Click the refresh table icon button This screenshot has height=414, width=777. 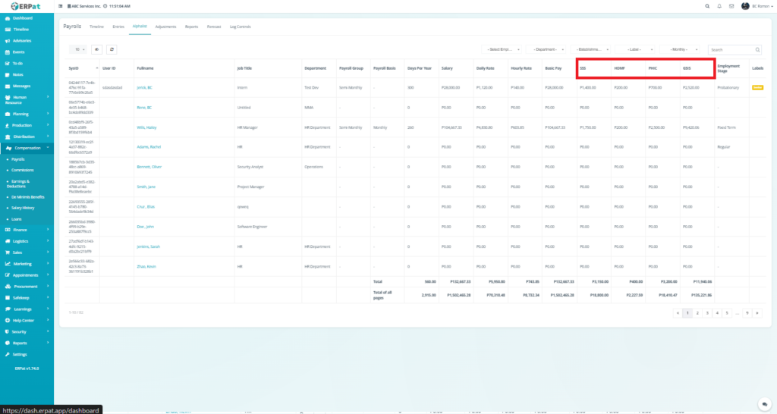click(x=112, y=49)
